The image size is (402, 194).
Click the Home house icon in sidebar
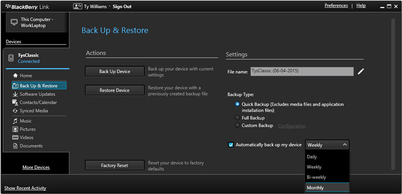[16, 76]
